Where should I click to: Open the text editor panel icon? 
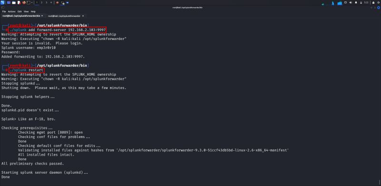pyautogui.click(x=19, y=3)
